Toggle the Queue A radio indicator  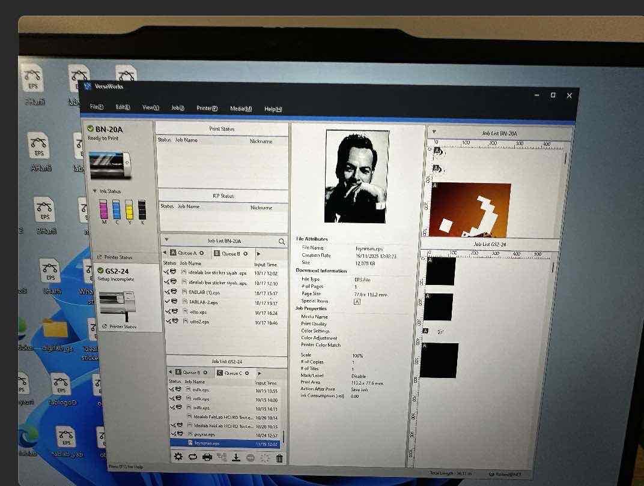pyautogui.click(x=202, y=253)
